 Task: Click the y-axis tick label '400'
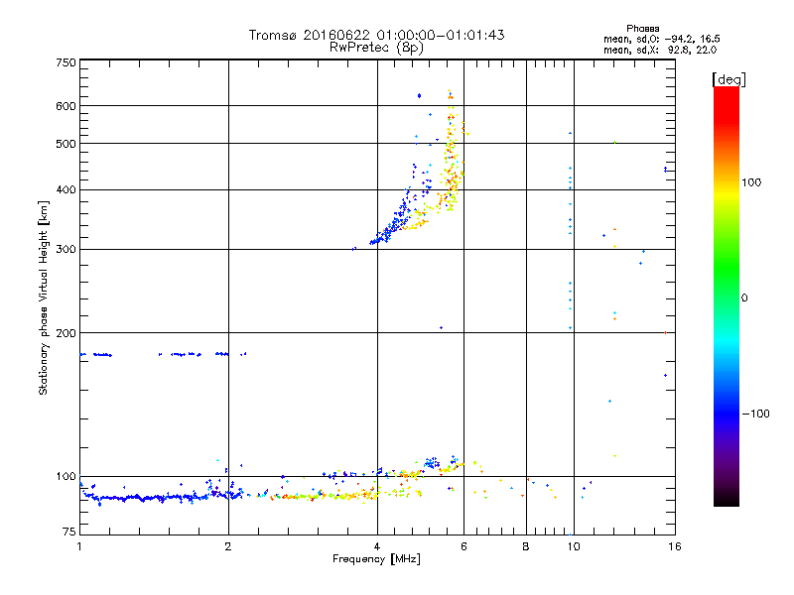pos(66,189)
